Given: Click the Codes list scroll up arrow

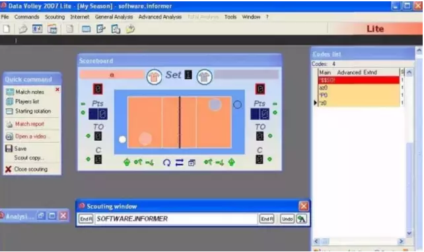Looking at the screenshot, I should pyautogui.click(x=409, y=72).
